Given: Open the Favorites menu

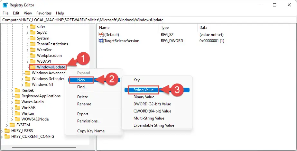Looking at the screenshot, I should click(44, 13).
